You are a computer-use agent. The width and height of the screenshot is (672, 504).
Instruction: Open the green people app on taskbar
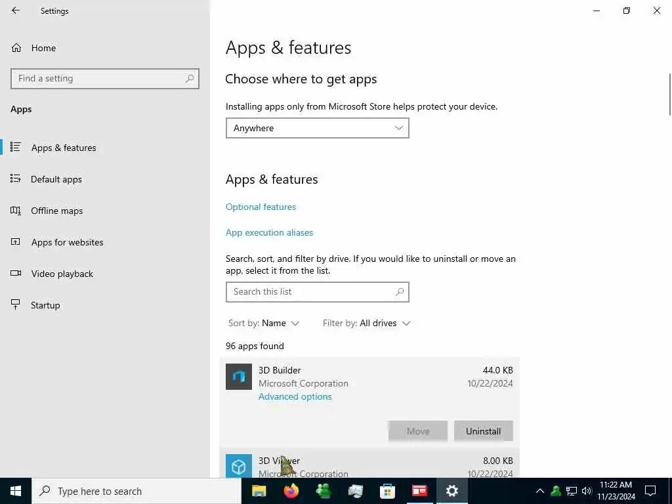tap(323, 491)
